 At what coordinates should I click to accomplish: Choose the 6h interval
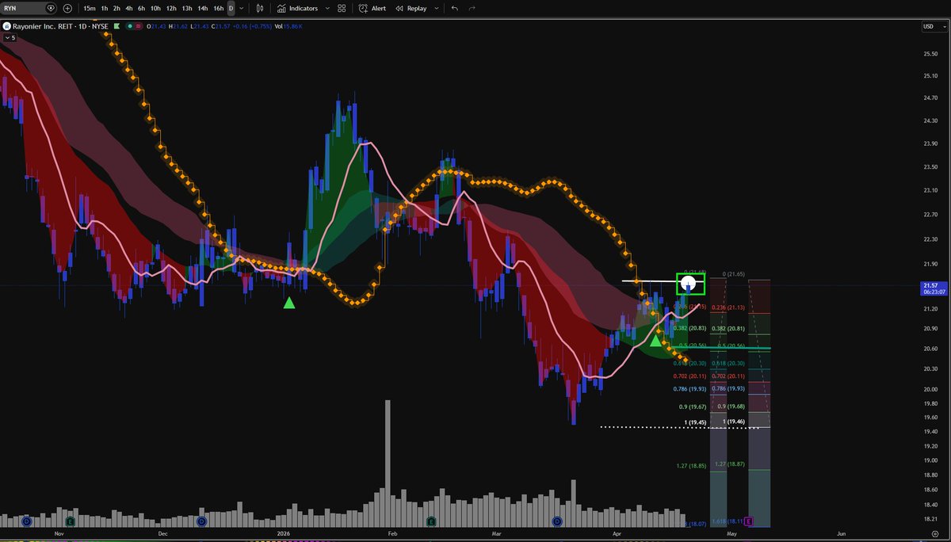[141, 8]
